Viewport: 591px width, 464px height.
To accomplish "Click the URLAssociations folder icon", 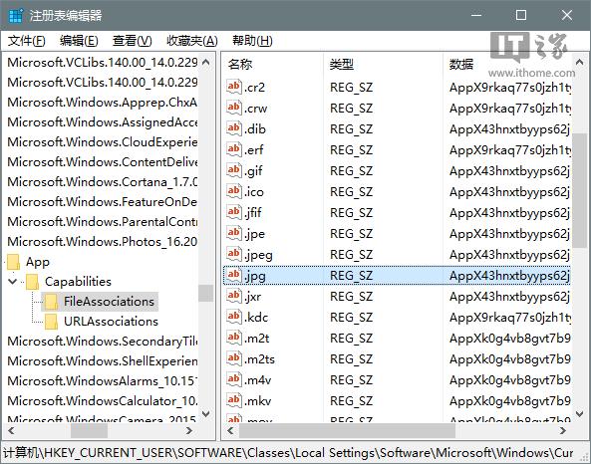I will tap(51, 322).
